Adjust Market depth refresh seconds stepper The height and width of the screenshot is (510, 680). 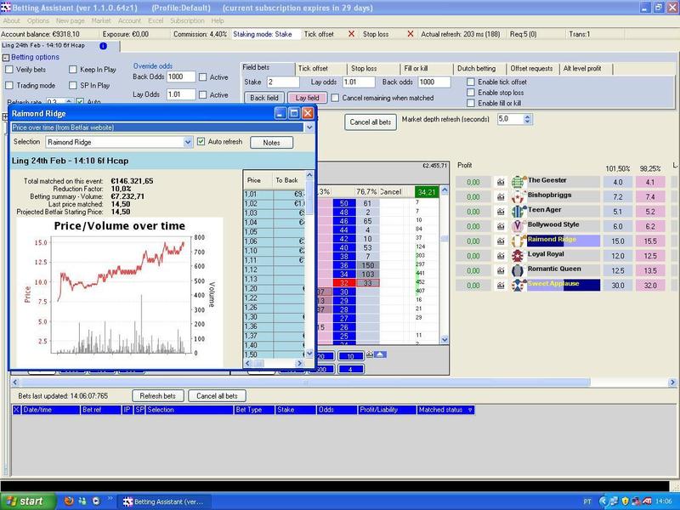coord(527,119)
